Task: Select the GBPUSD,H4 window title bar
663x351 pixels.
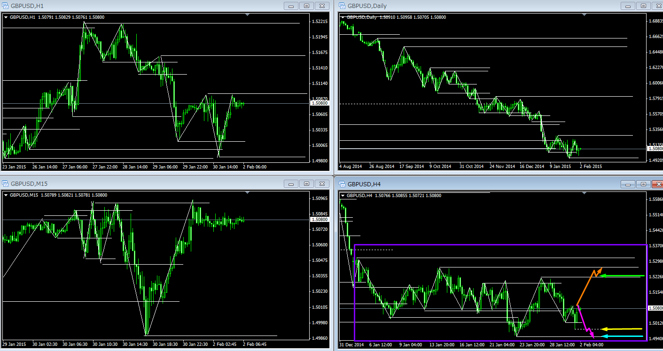Action: click(x=470, y=184)
